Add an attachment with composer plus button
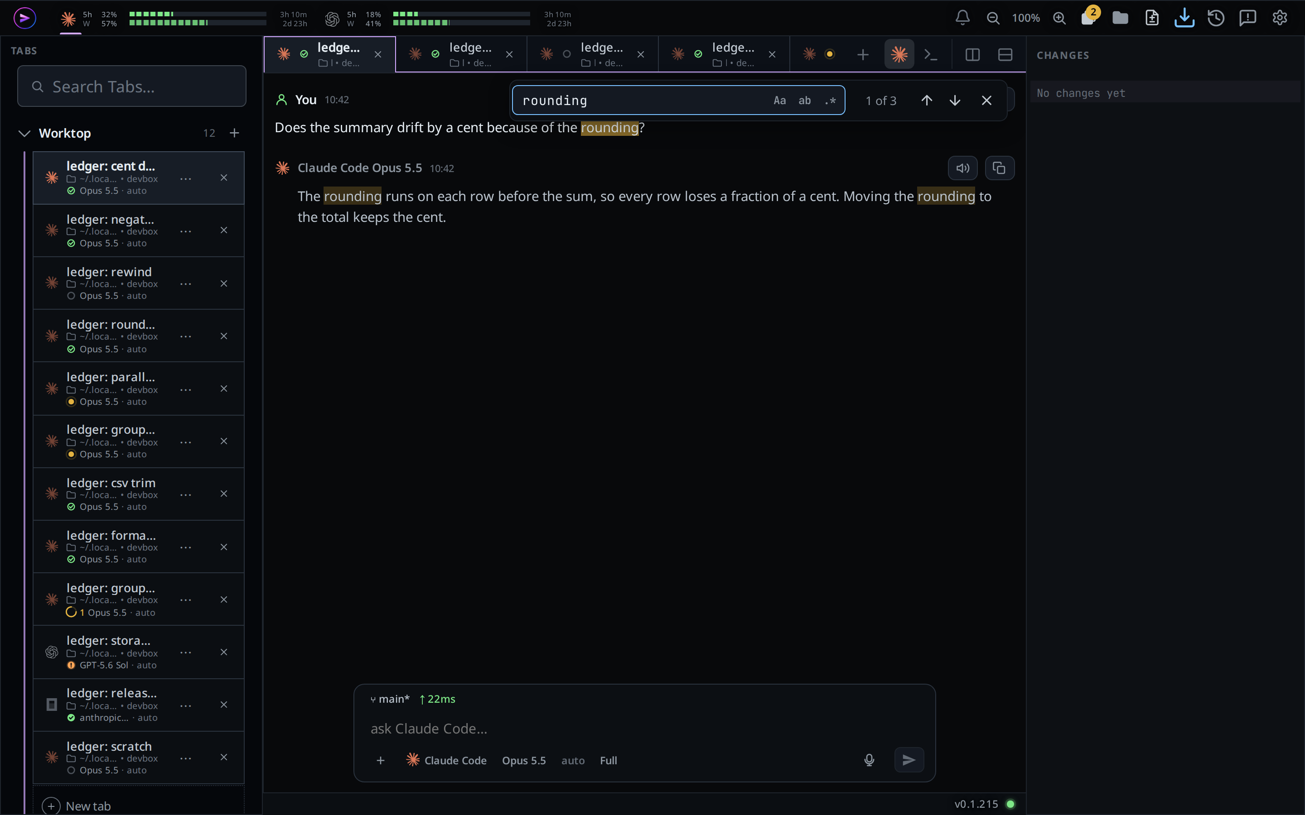The width and height of the screenshot is (1305, 815). [381, 760]
